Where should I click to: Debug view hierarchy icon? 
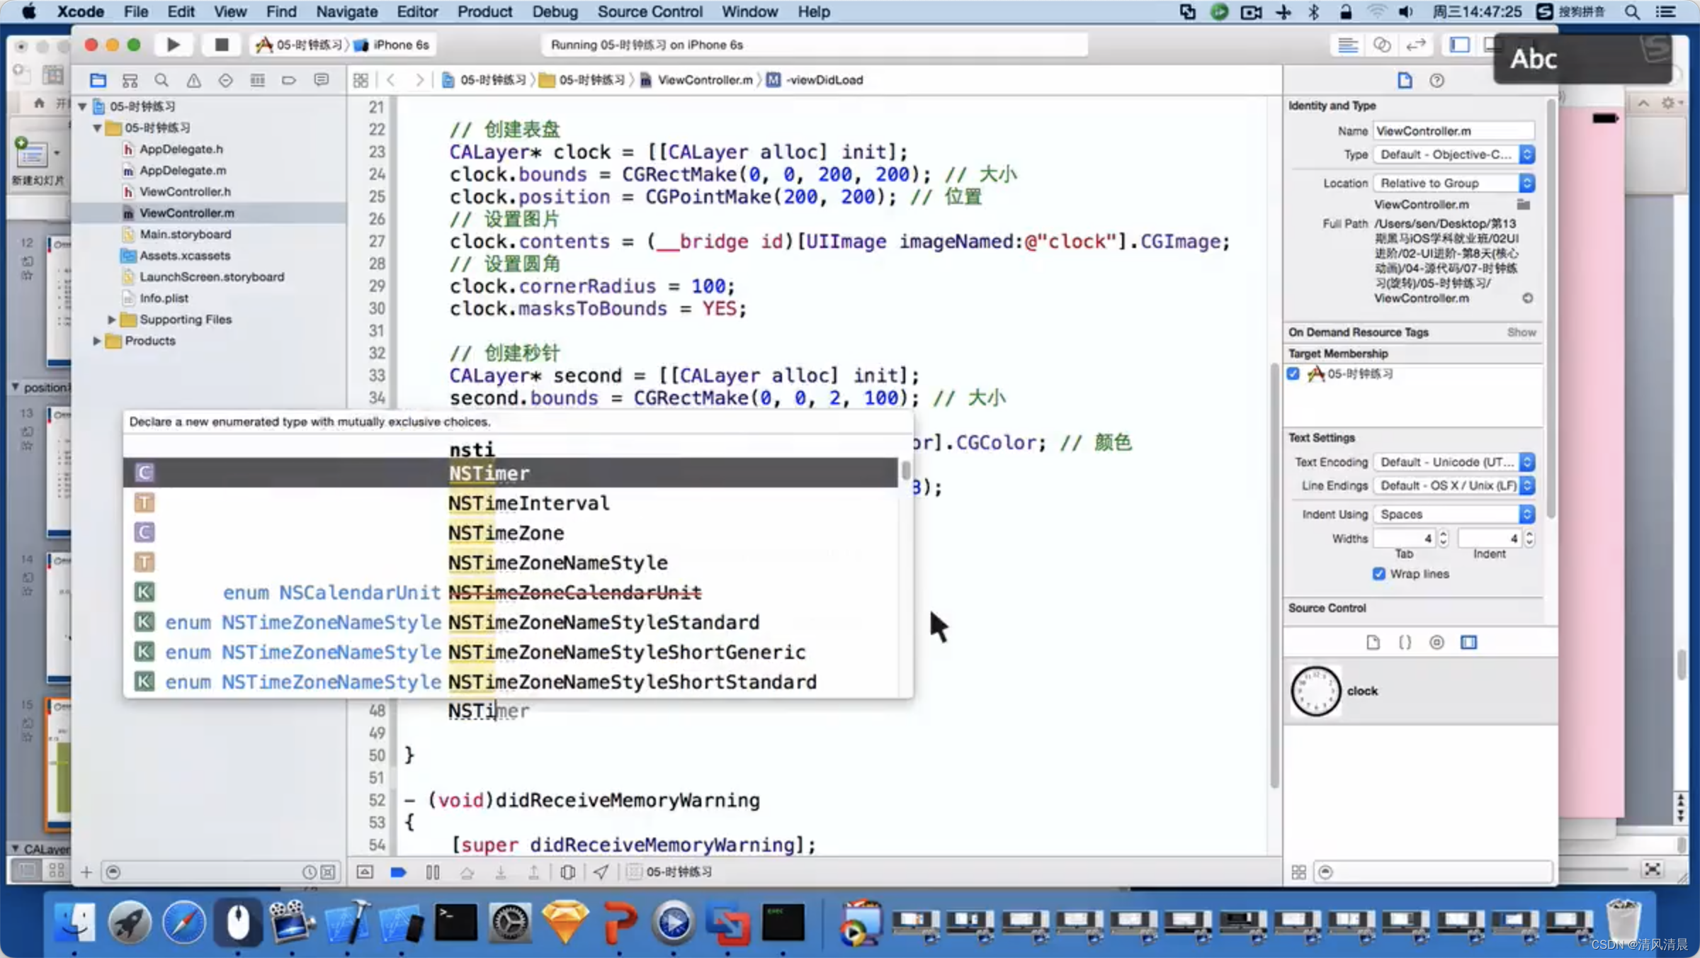[567, 872]
